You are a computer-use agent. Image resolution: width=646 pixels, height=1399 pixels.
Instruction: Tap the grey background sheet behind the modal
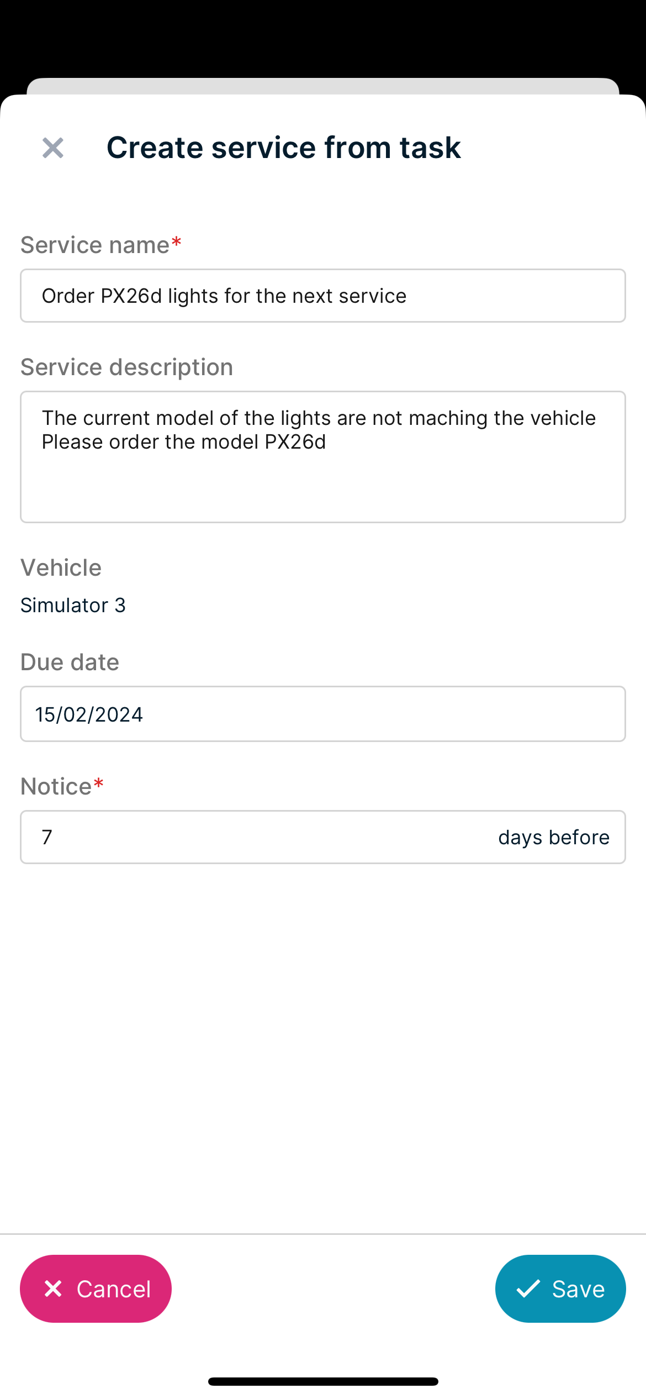pos(323,86)
